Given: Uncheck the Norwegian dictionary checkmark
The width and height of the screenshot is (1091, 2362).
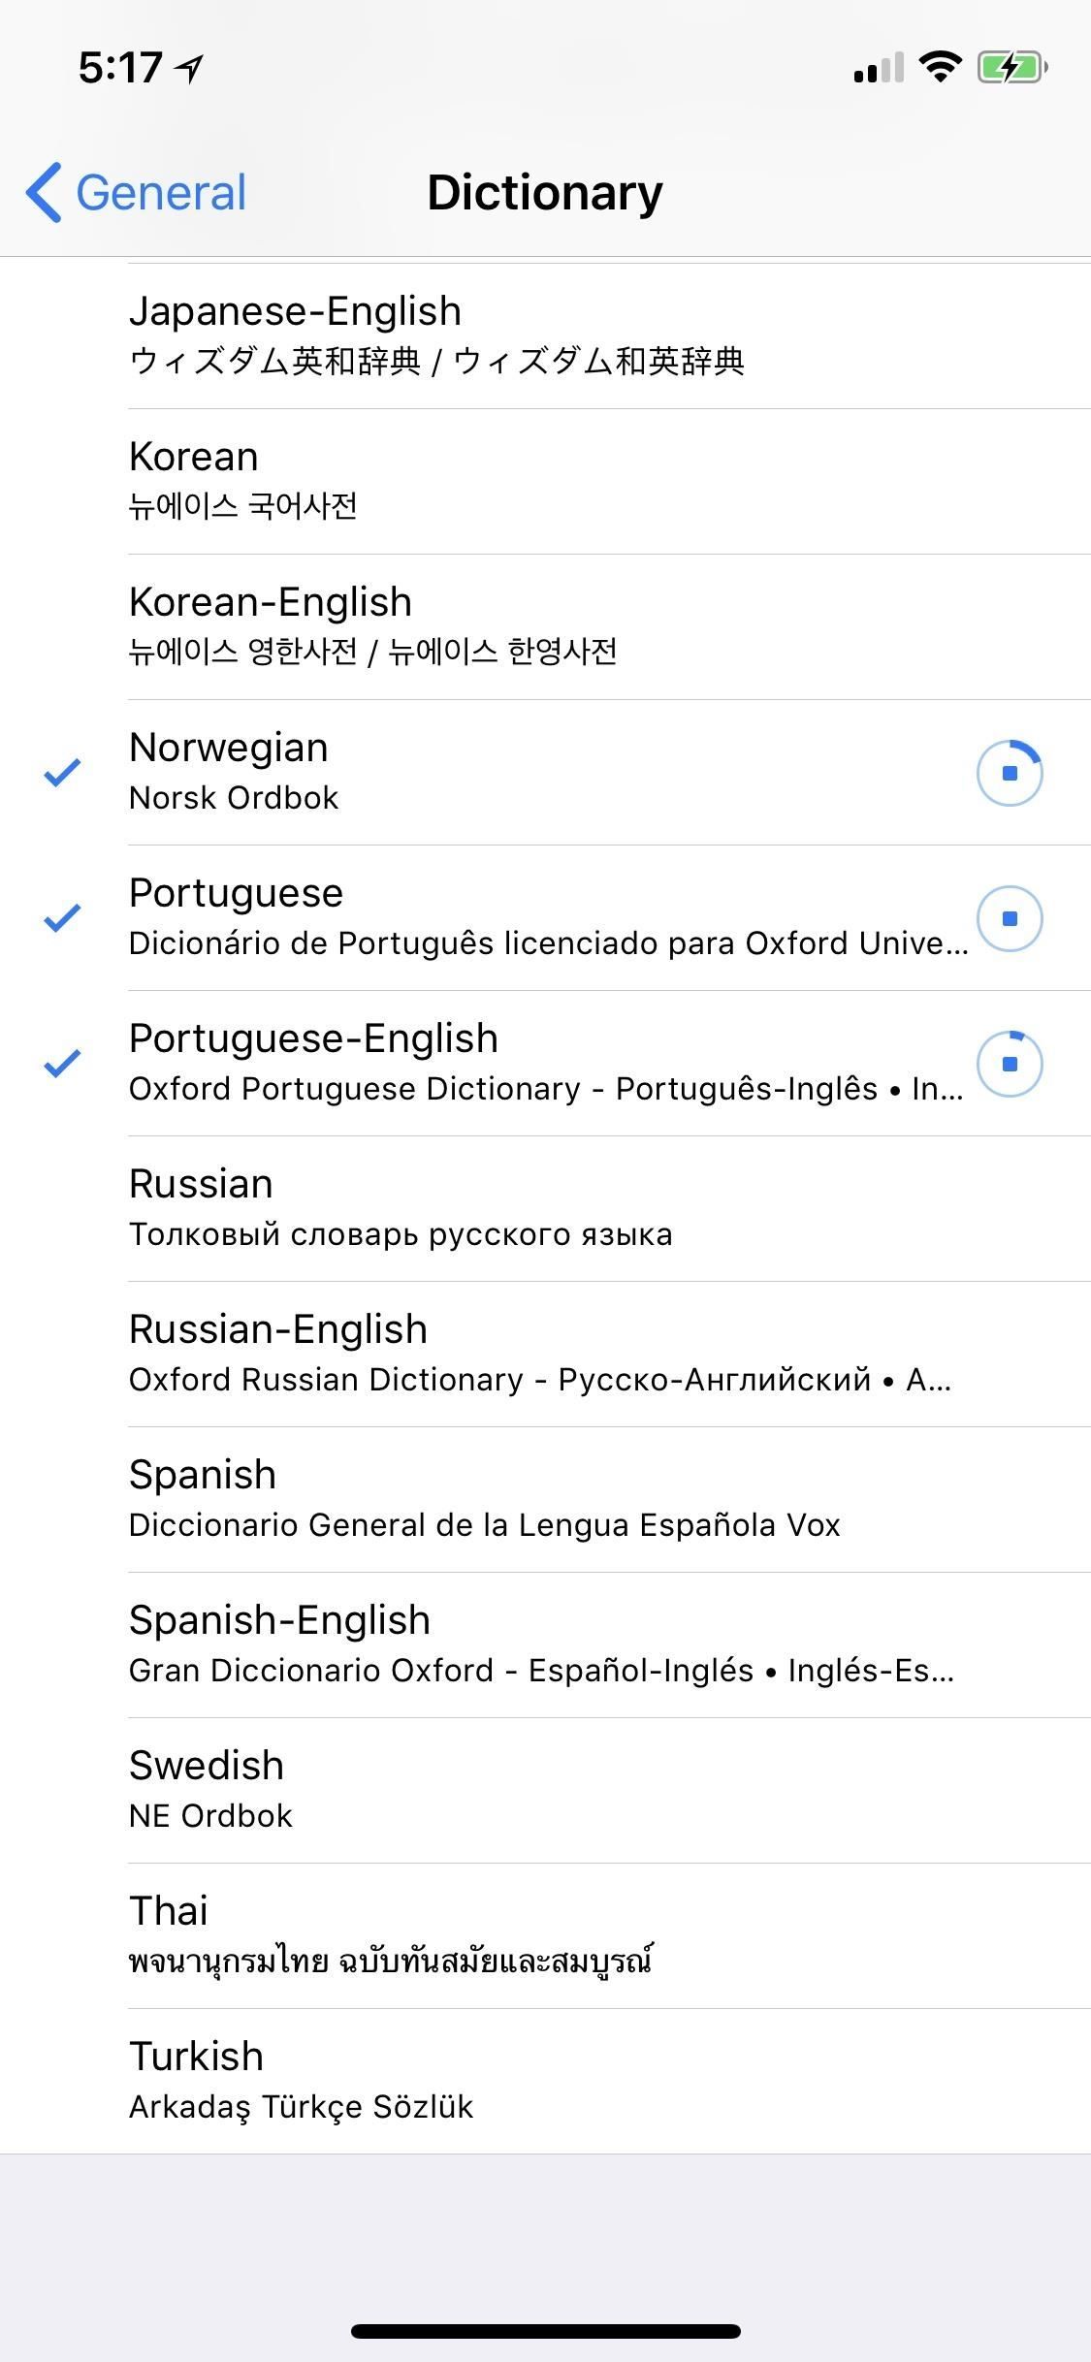Looking at the screenshot, I should [x=62, y=773].
